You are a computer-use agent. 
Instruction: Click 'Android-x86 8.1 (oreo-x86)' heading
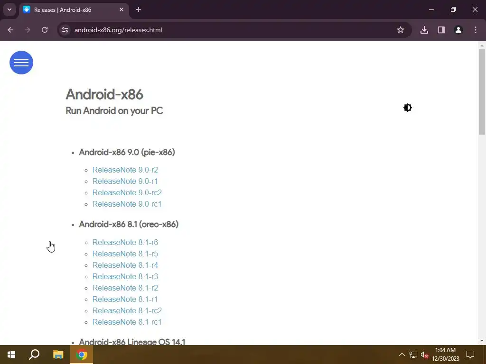point(129,224)
